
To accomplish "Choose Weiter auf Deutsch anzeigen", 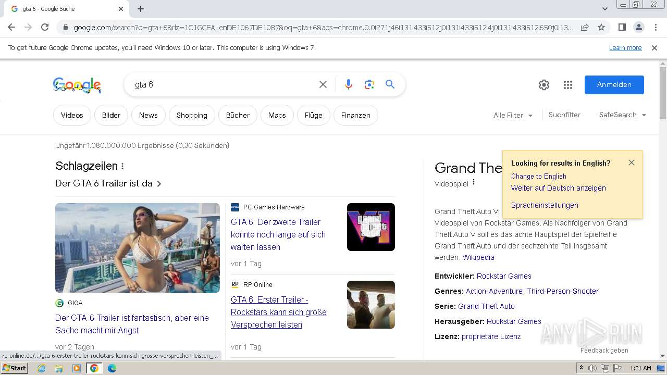I will tap(559, 188).
